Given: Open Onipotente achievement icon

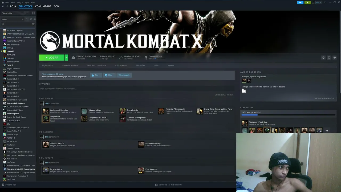Looking at the screenshot, I should click(46, 119).
